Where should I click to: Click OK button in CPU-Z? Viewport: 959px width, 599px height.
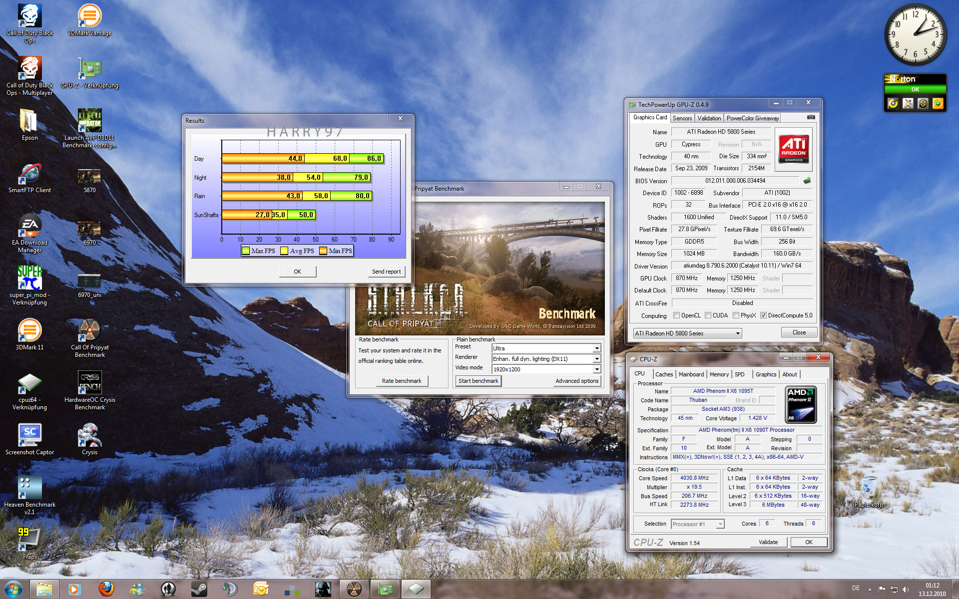click(x=809, y=542)
